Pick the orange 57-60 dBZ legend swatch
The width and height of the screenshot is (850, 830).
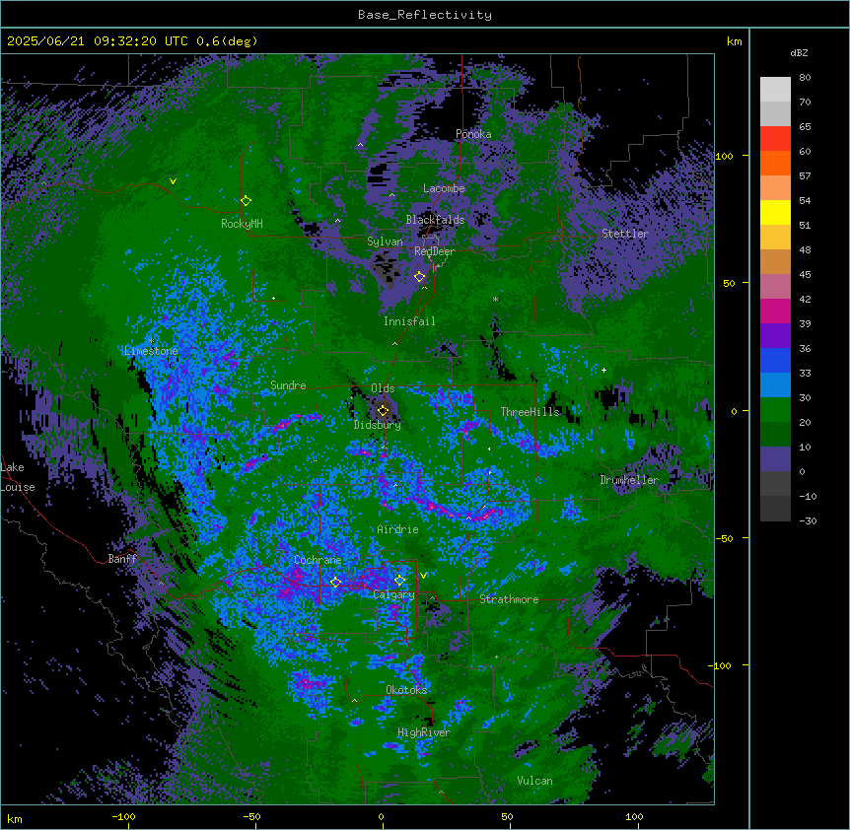click(775, 164)
